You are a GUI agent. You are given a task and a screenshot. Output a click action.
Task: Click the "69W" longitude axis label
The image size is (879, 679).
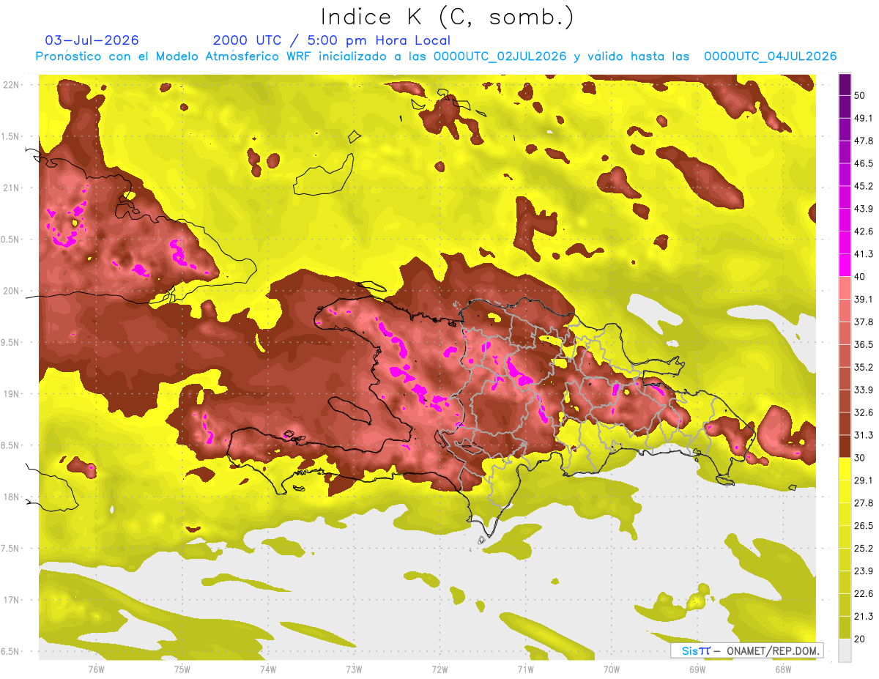(697, 669)
